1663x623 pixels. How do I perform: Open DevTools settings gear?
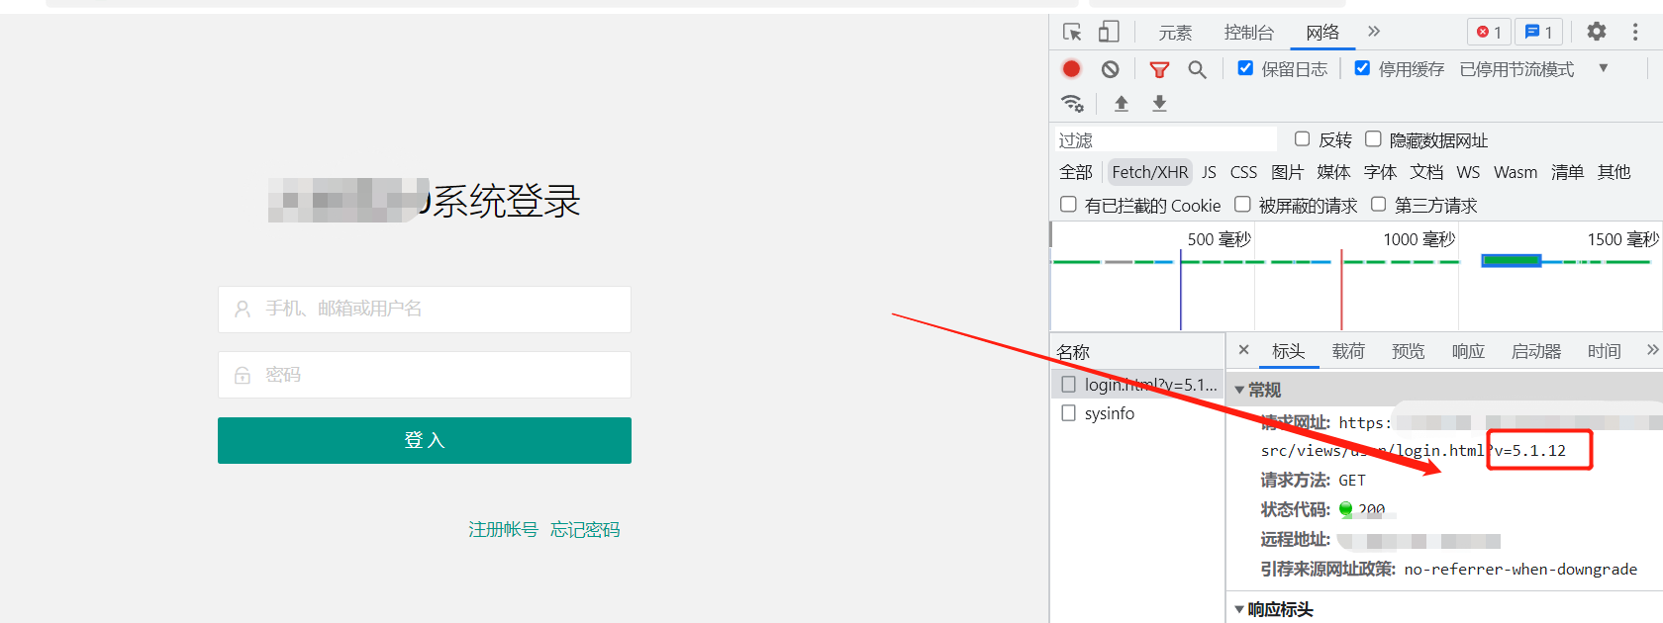[x=1596, y=32]
